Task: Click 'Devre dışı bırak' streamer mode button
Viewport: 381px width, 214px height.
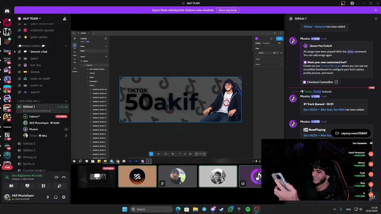Action: click(227, 10)
